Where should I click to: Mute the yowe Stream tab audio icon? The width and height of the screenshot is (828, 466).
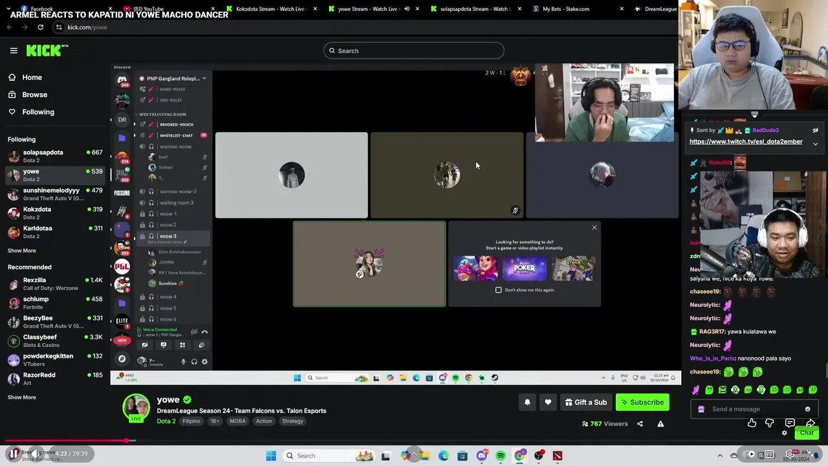click(407, 9)
